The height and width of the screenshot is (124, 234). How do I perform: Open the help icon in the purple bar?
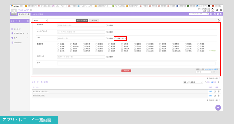point(218,14)
